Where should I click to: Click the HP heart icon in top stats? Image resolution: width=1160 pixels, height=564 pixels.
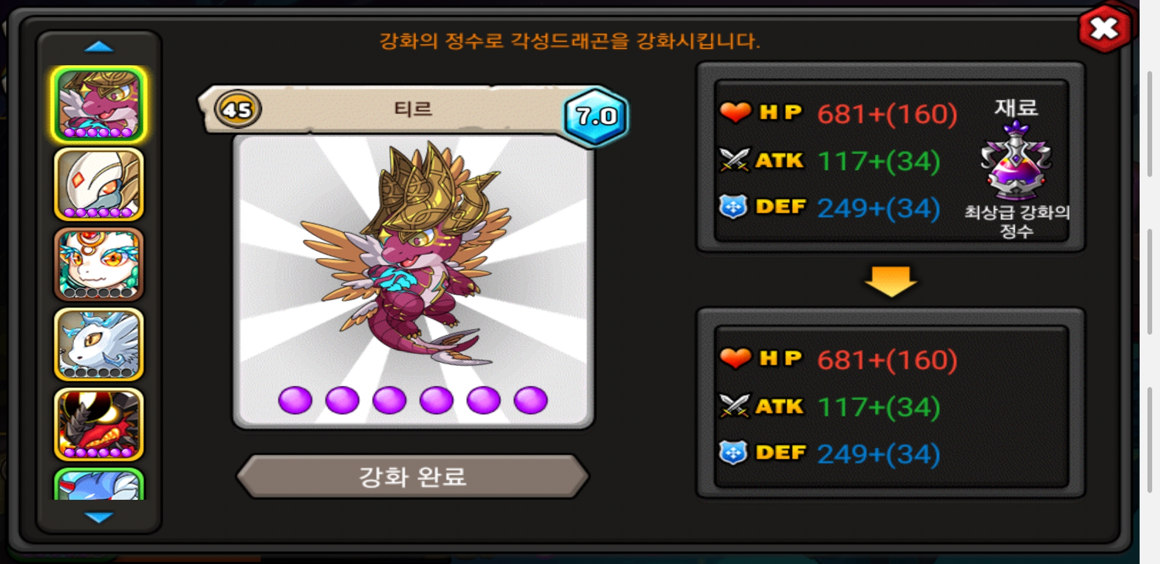(x=735, y=112)
